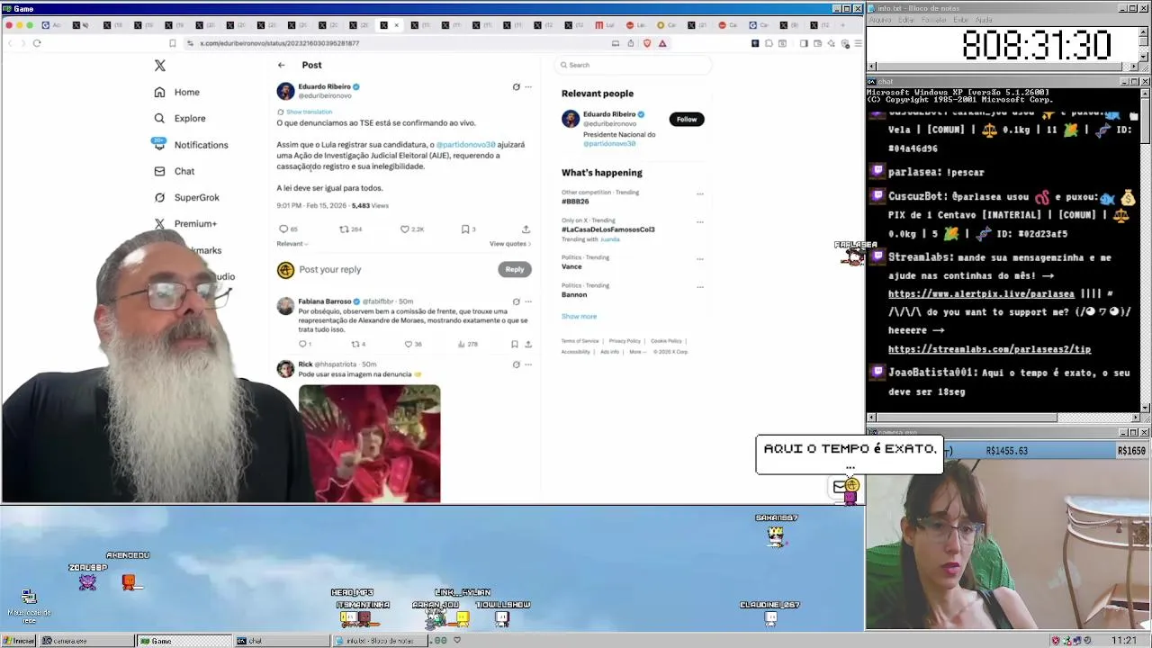Click the Grok icon on Rick's reply

[516, 364]
